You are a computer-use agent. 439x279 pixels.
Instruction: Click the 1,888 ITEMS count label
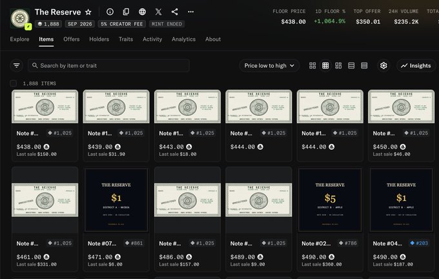click(x=39, y=83)
